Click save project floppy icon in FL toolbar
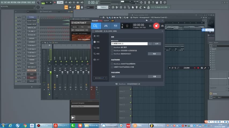This screenshot has height=128, width=229. [157, 2]
